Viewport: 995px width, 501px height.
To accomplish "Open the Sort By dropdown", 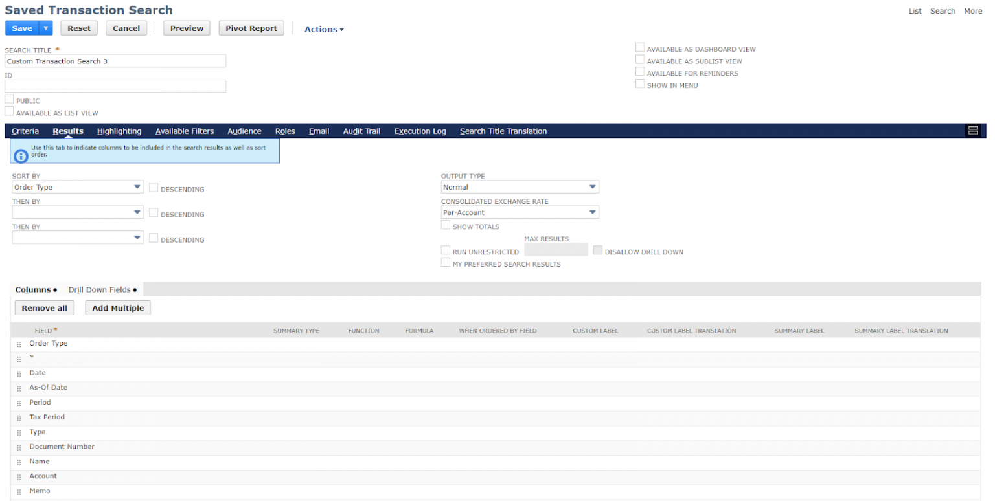I will coord(78,187).
